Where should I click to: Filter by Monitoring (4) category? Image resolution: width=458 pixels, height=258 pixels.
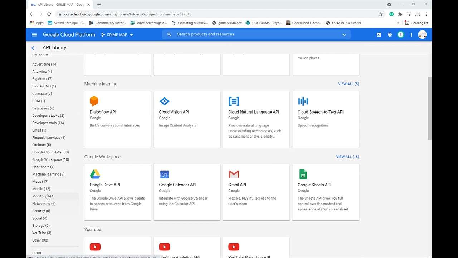[x=43, y=196]
